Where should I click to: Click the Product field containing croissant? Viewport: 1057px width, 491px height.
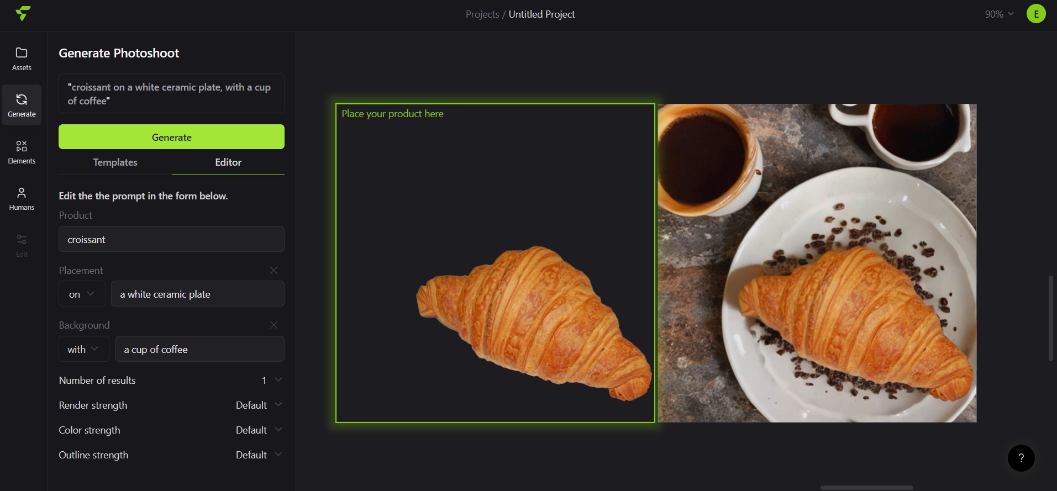click(171, 239)
